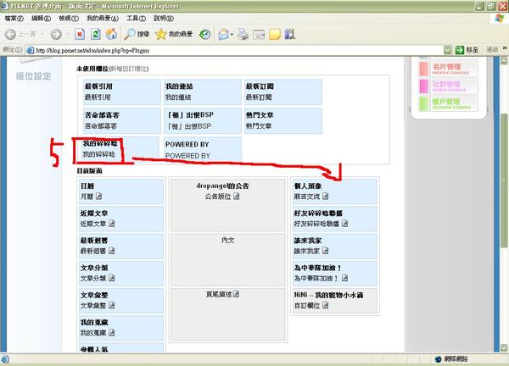509x366 pixels.
Task: Click edit icon next to 為中華隊加油 subtitle
Action: tap(344, 278)
